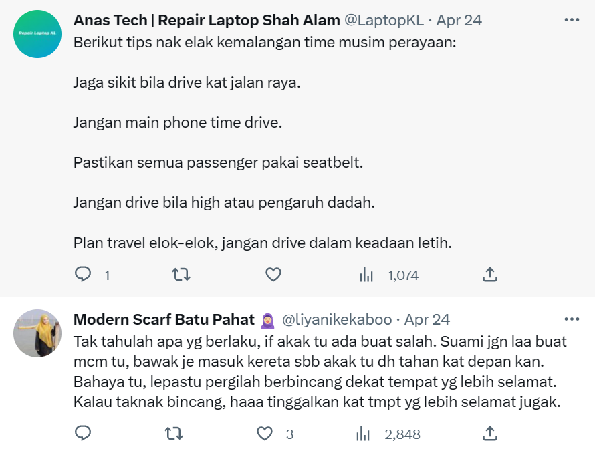Retweet the Anas Tech driving tips tweet
595x455 pixels.
point(181,275)
